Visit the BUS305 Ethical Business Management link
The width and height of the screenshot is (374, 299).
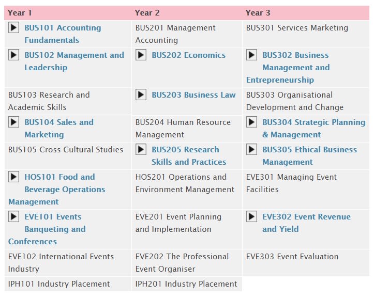(310, 155)
